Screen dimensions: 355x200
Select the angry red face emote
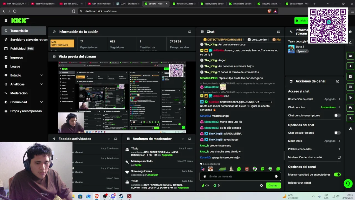pyautogui.click(x=247, y=169)
